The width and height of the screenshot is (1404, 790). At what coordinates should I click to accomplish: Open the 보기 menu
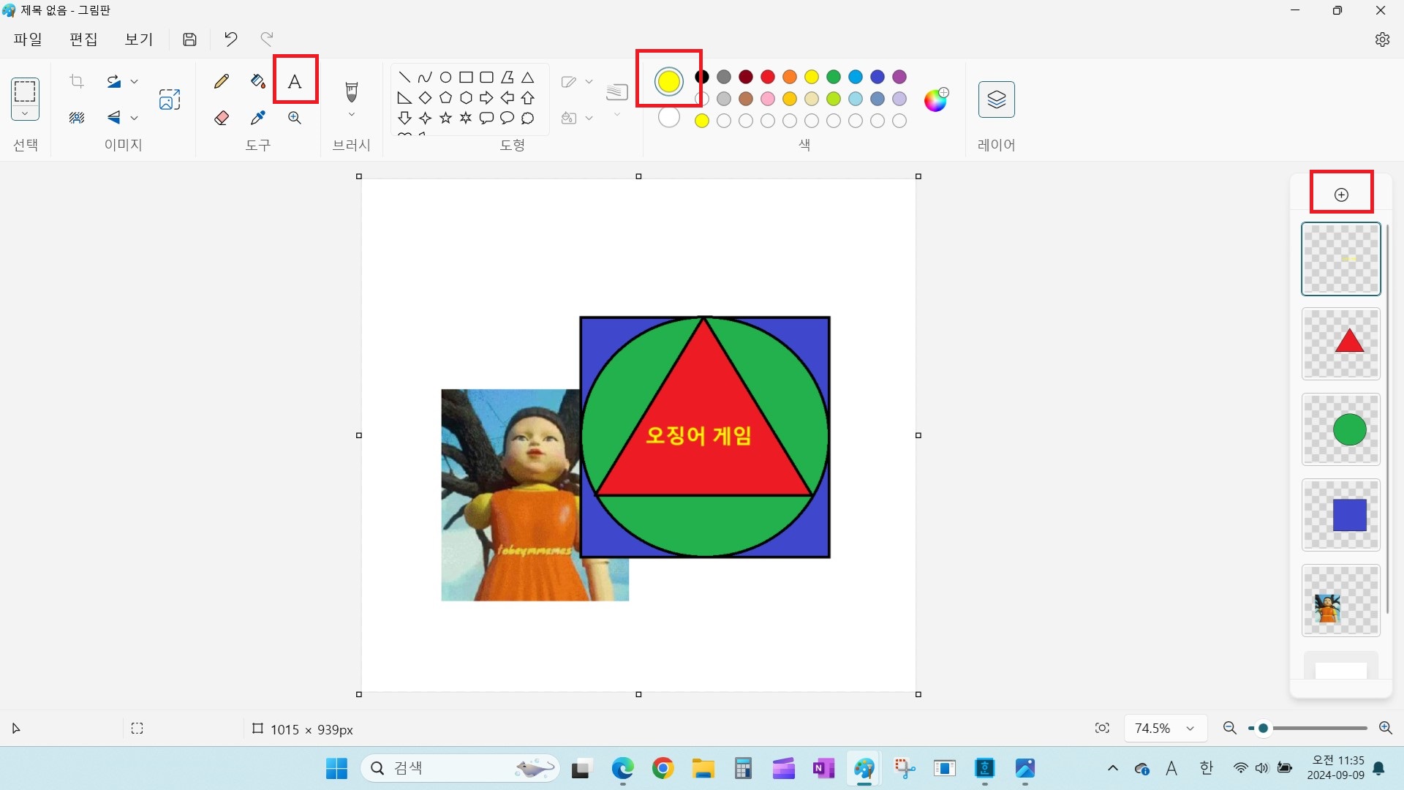coord(139,39)
